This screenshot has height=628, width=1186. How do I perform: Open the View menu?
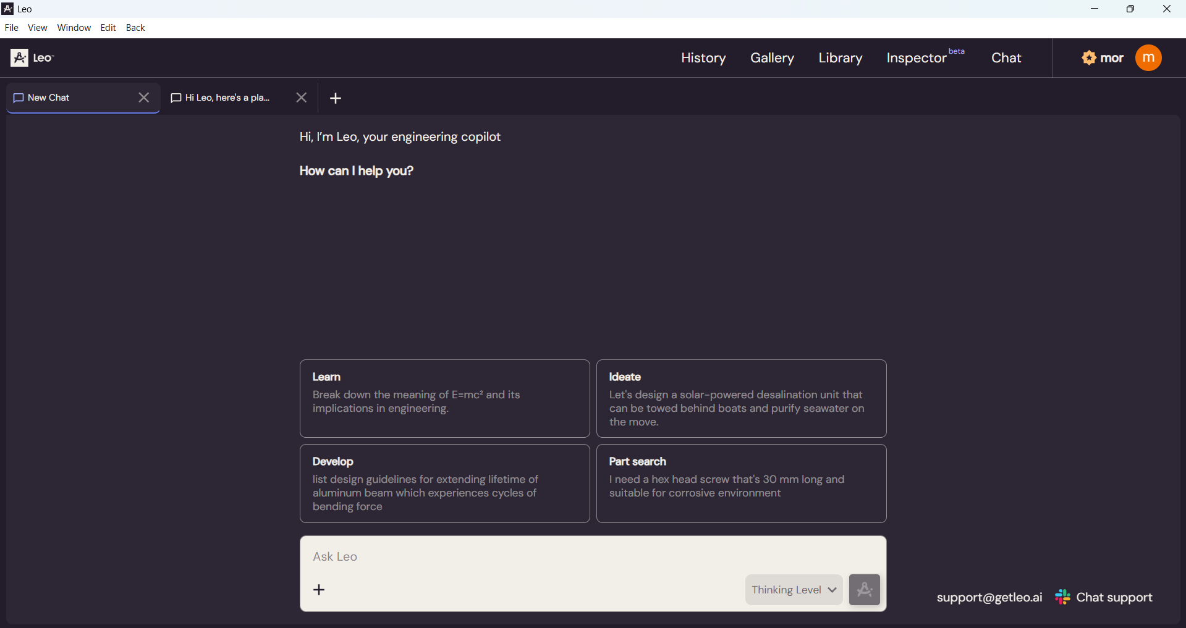[38, 28]
